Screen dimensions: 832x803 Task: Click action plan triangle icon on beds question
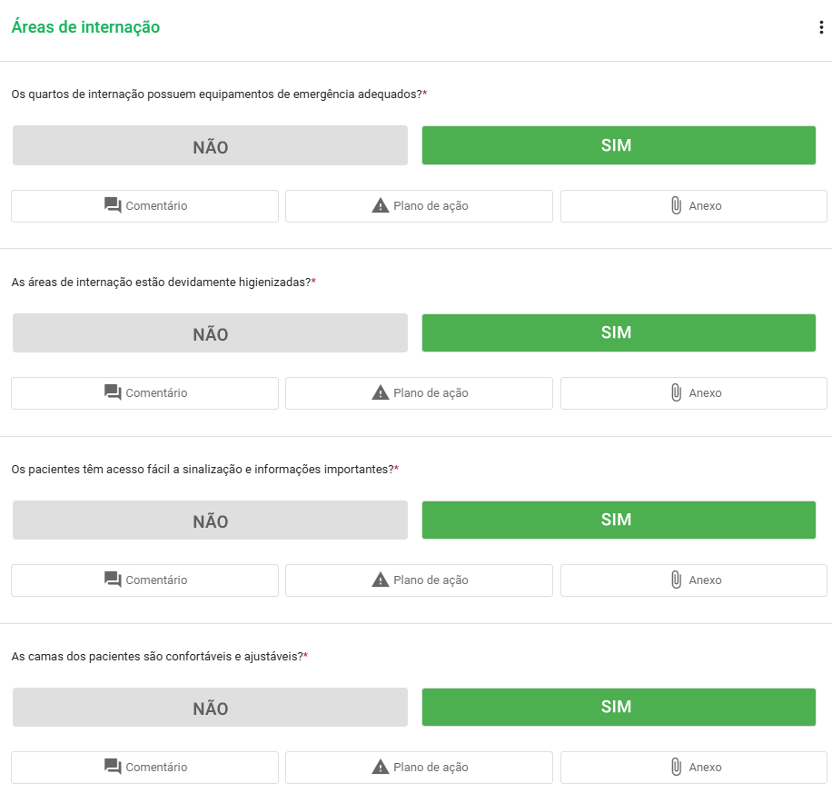point(381,767)
